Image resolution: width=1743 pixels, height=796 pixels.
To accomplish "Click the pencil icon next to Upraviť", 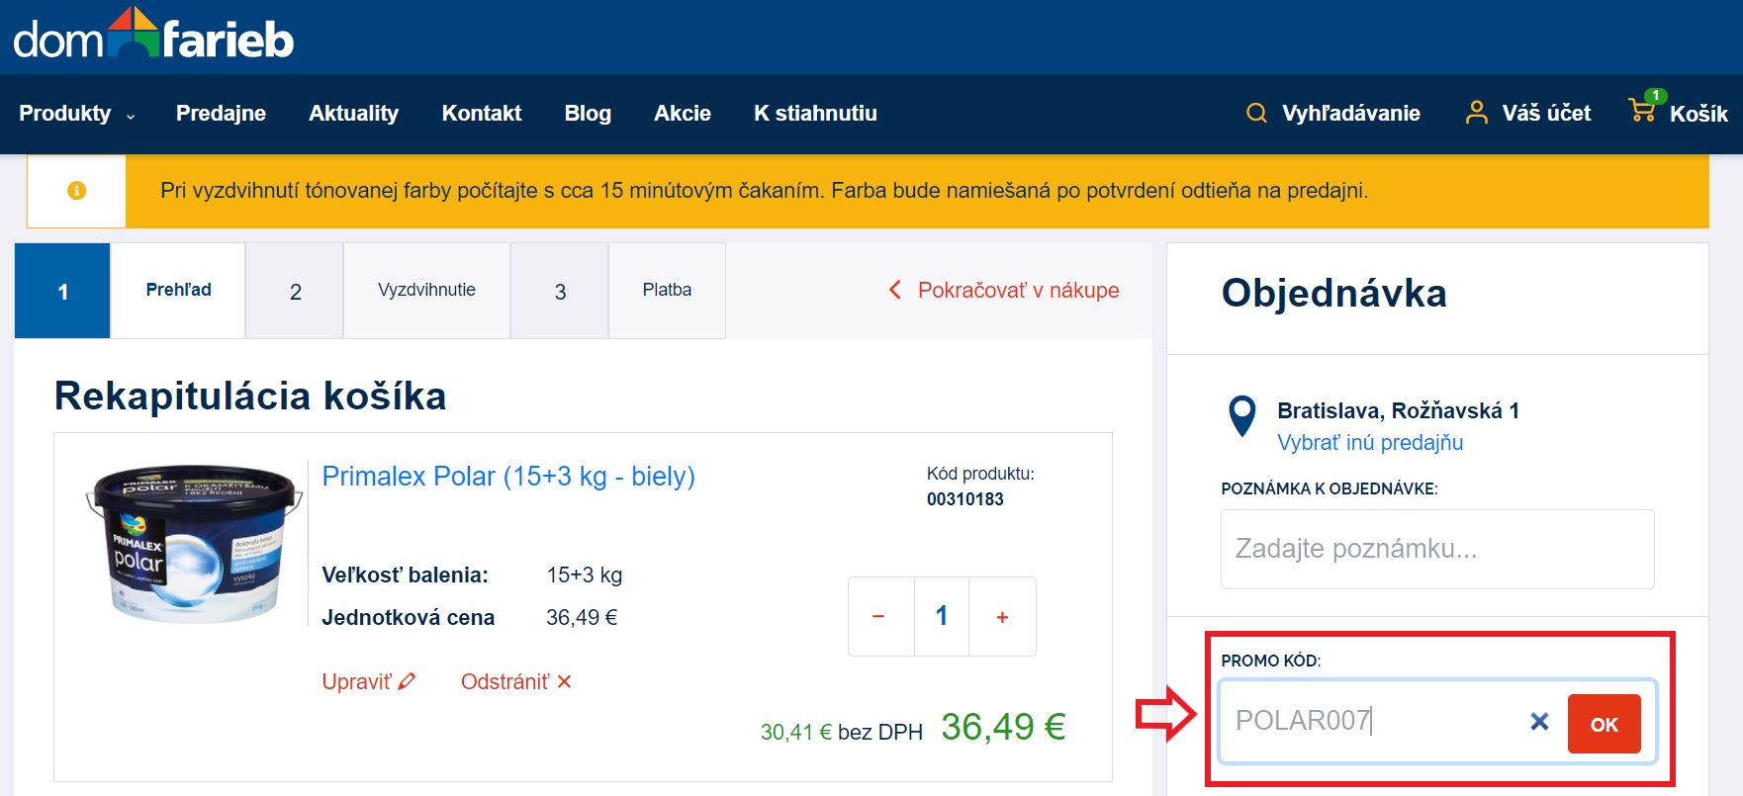I will (407, 681).
